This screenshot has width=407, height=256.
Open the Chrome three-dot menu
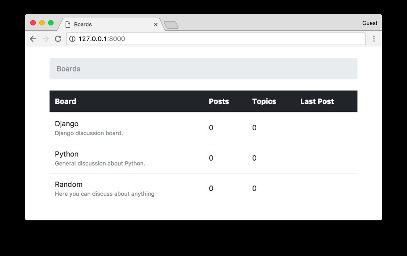pyautogui.click(x=374, y=39)
